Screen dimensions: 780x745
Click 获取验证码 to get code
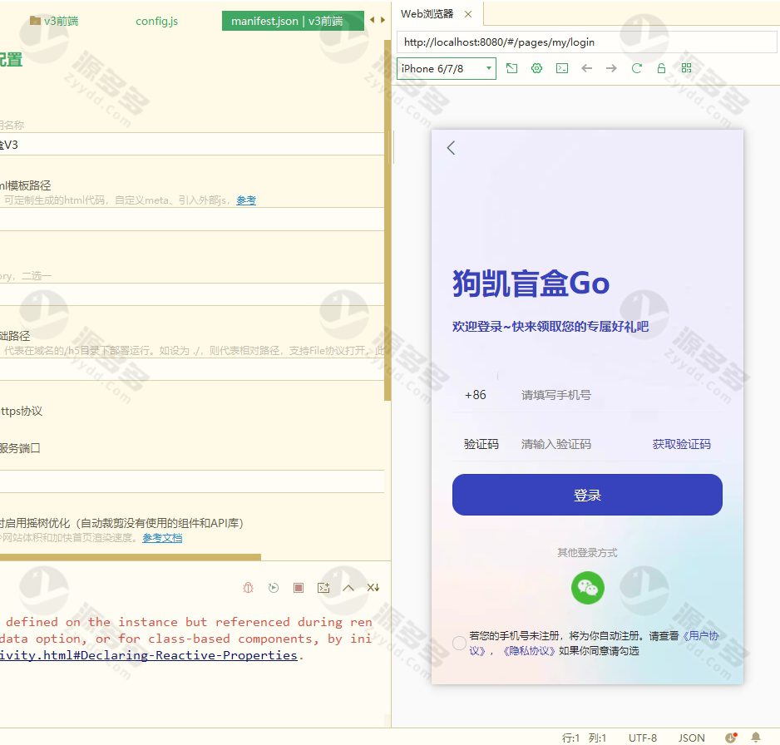681,444
